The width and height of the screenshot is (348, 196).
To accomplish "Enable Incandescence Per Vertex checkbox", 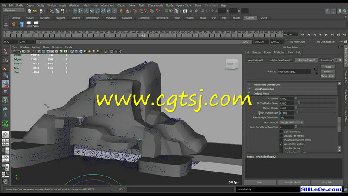I will click(x=281, y=140).
